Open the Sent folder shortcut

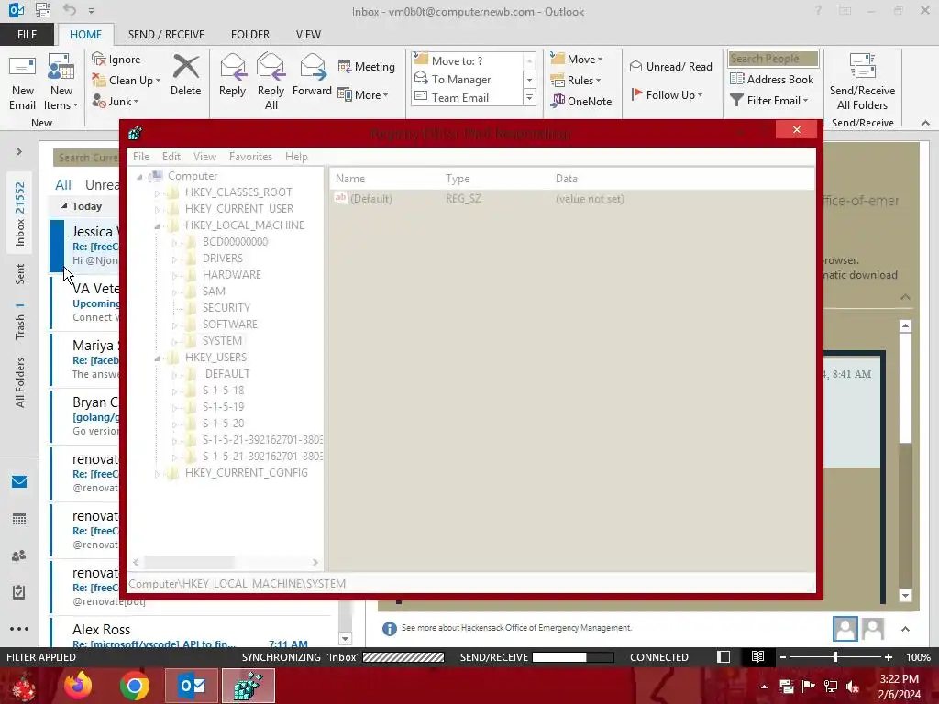click(x=20, y=273)
